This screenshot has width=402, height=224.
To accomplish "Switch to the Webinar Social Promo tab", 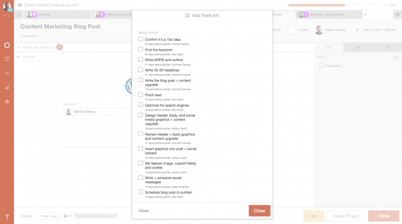I will click(x=112, y=15).
